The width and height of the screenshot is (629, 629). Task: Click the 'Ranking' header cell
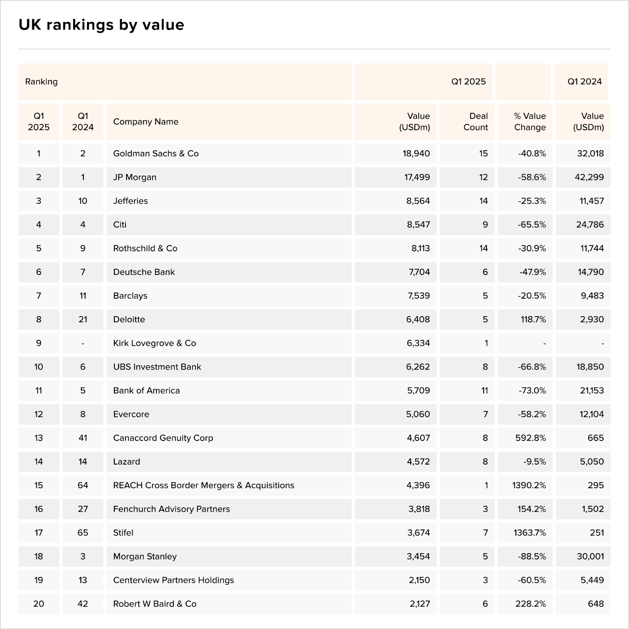41,81
